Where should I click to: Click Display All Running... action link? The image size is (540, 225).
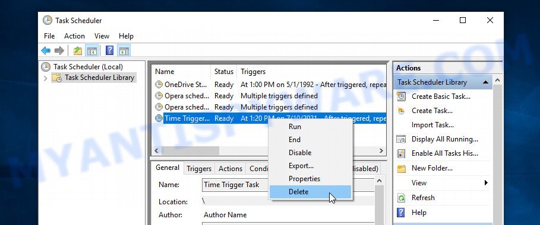tap(445, 139)
